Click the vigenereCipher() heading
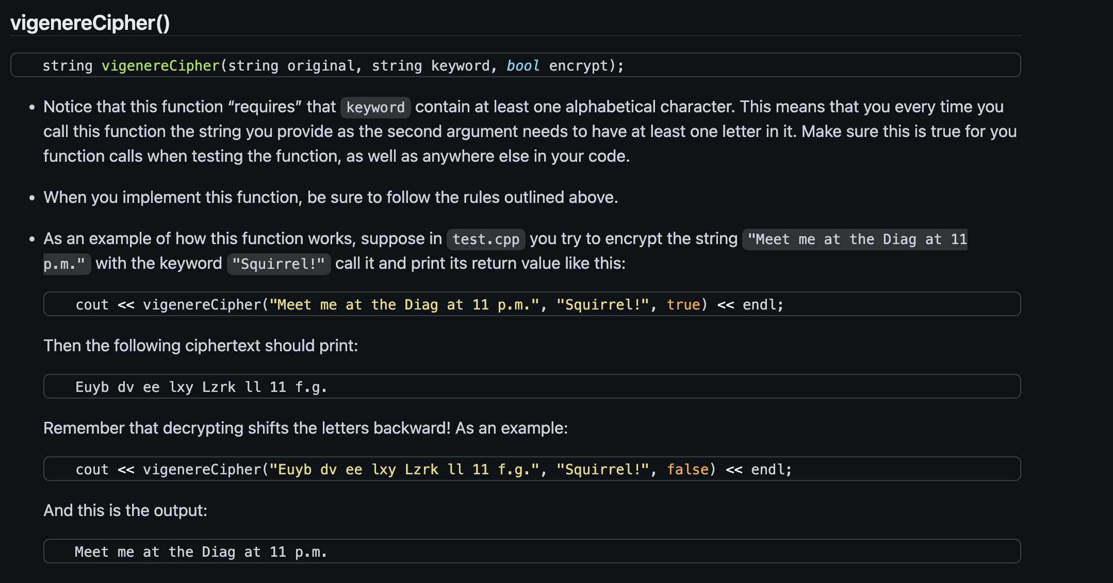 coord(90,23)
